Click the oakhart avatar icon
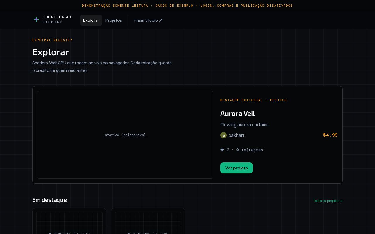Screen dimensions: 375x234 (x=224, y=135)
